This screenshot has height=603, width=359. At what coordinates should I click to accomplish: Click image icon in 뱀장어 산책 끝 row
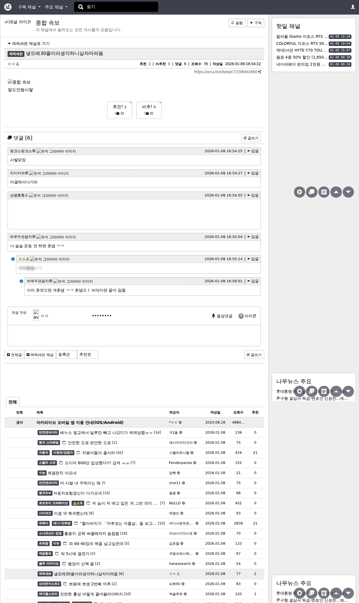click(64, 564)
